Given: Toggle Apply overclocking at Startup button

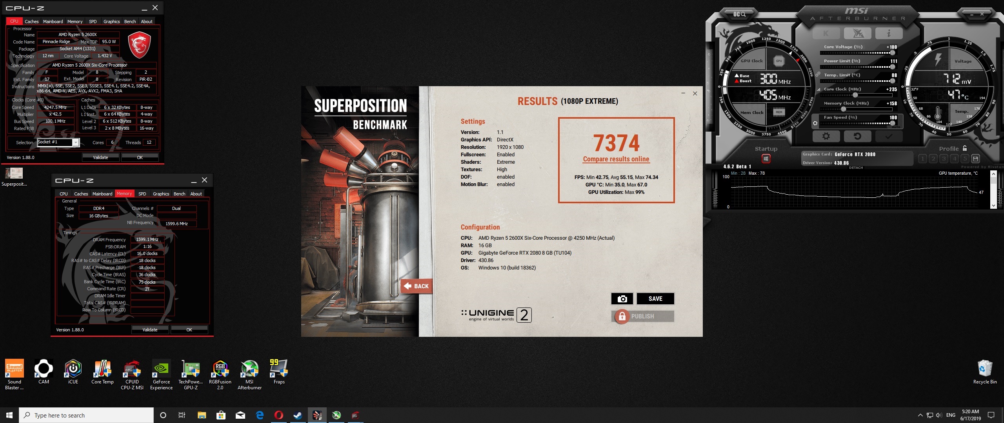Looking at the screenshot, I should coord(766,159).
